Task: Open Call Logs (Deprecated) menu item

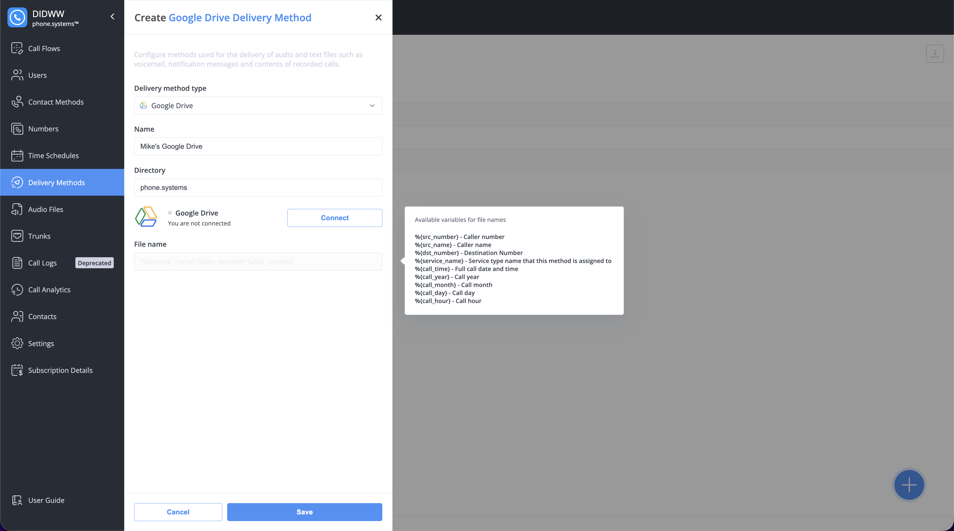Action: [x=42, y=263]
